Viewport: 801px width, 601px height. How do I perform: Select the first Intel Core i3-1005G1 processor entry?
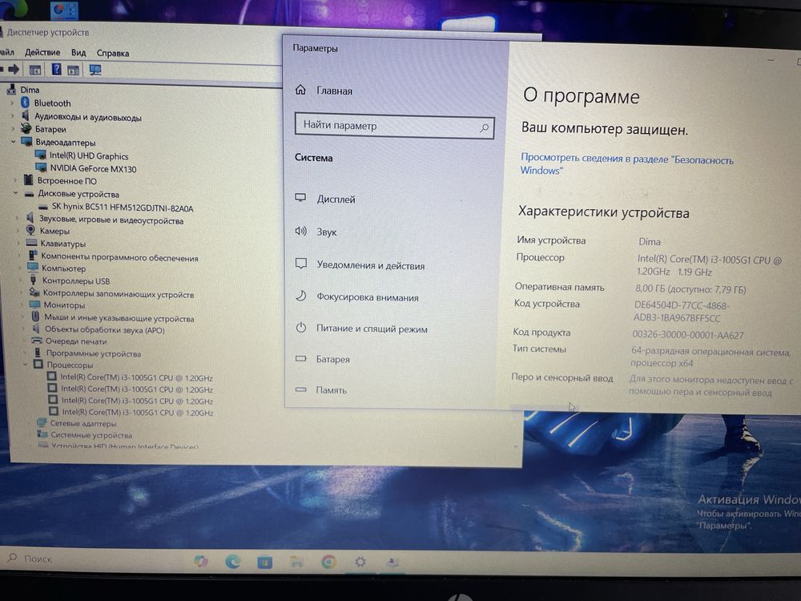(136, 377)
